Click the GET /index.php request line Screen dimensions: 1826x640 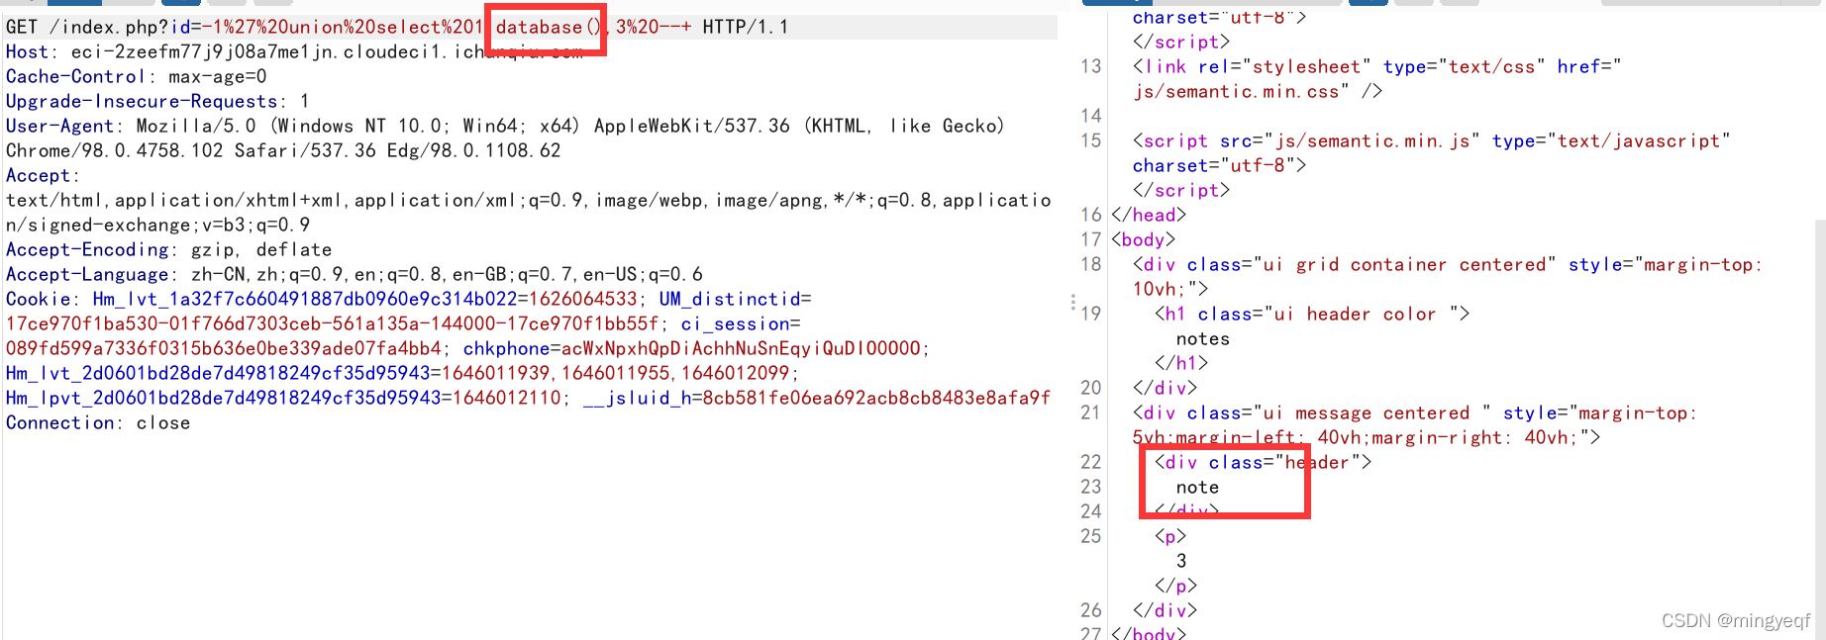pyautogui.click(x=531, y=27)
